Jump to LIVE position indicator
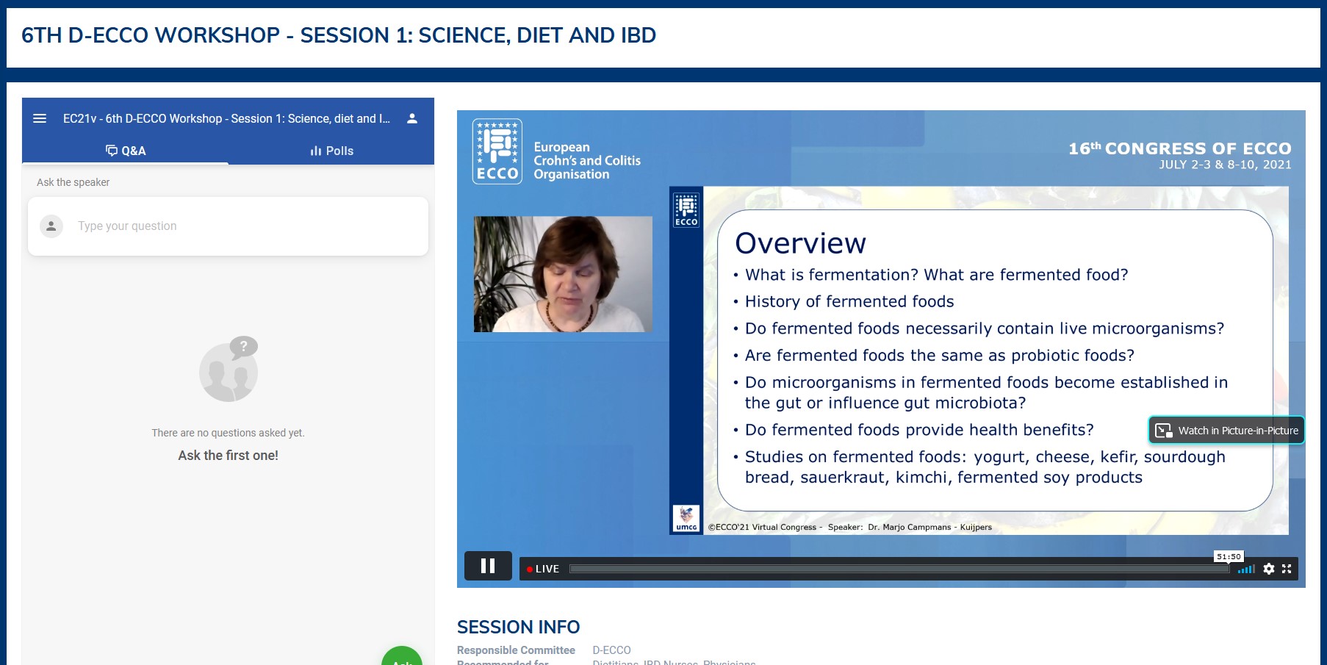 click(543, 569)
